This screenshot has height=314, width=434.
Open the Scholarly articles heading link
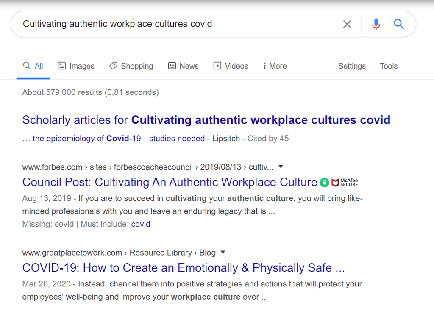pos(206,120)
